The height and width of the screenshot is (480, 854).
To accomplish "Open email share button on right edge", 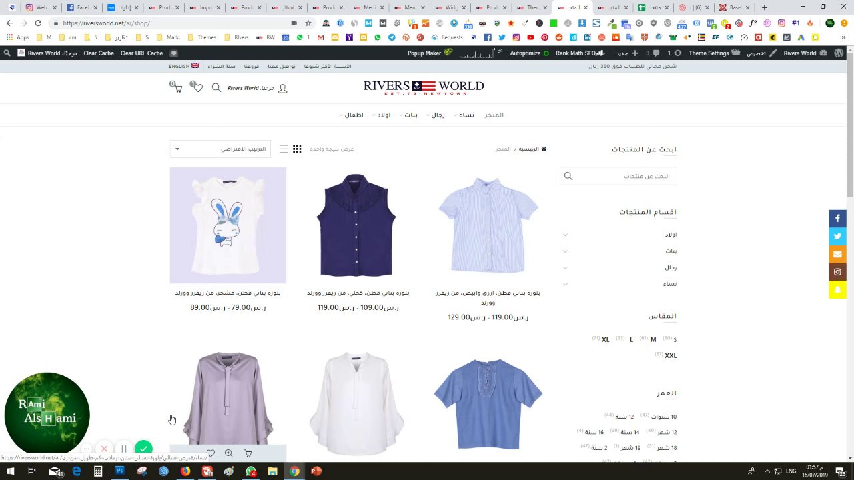I will (x=837, y=254).
